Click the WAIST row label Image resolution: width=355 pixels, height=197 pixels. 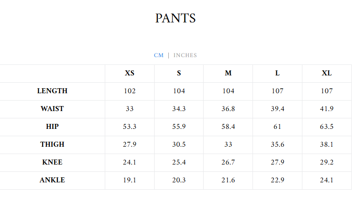(x=52, y=109)
